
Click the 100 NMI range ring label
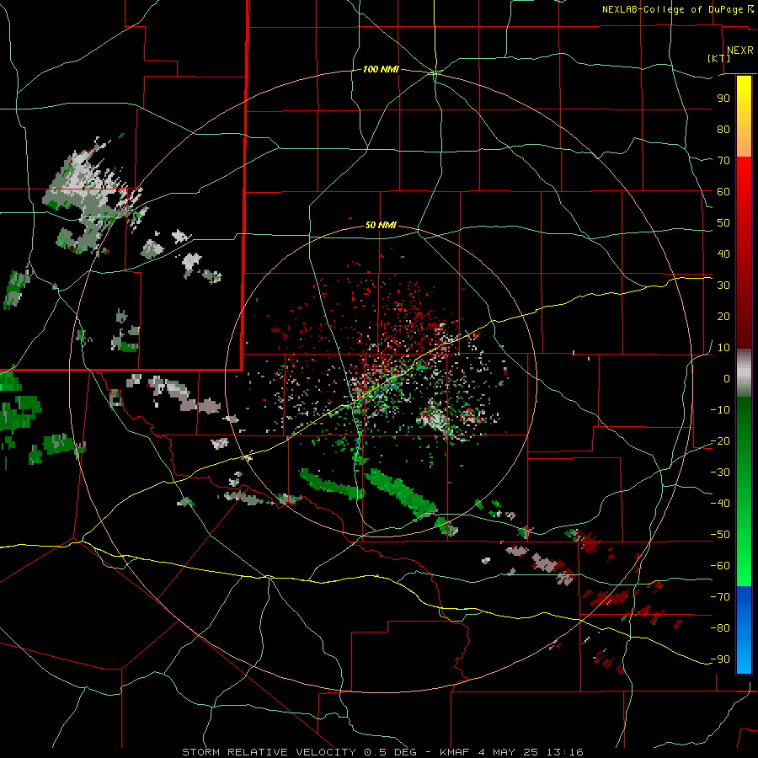click(381, 69)
